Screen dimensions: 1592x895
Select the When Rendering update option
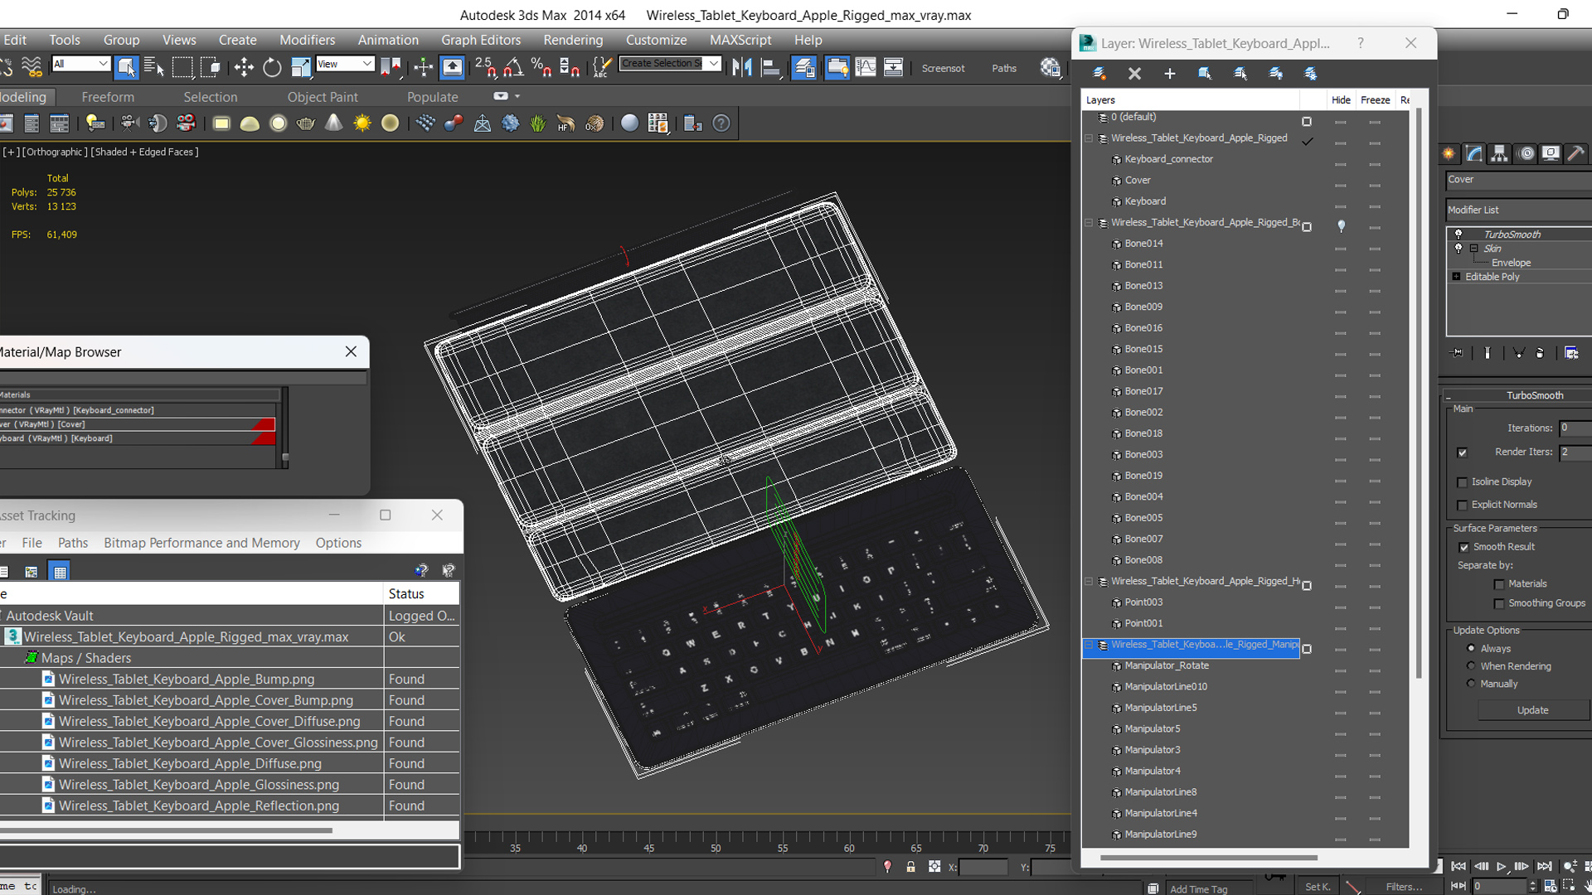point(1472,665)
